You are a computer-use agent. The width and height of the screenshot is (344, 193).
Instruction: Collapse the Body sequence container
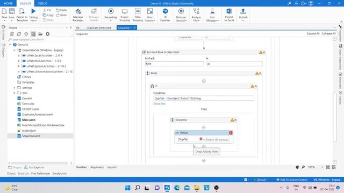click(x=260, y=73)
